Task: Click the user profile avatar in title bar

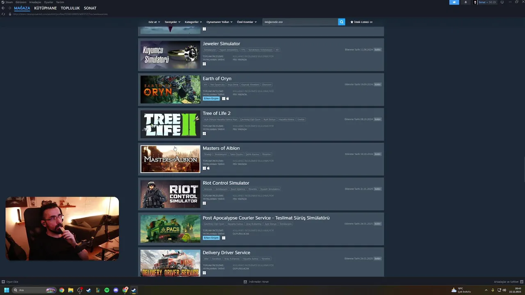Action: point(475,2)
